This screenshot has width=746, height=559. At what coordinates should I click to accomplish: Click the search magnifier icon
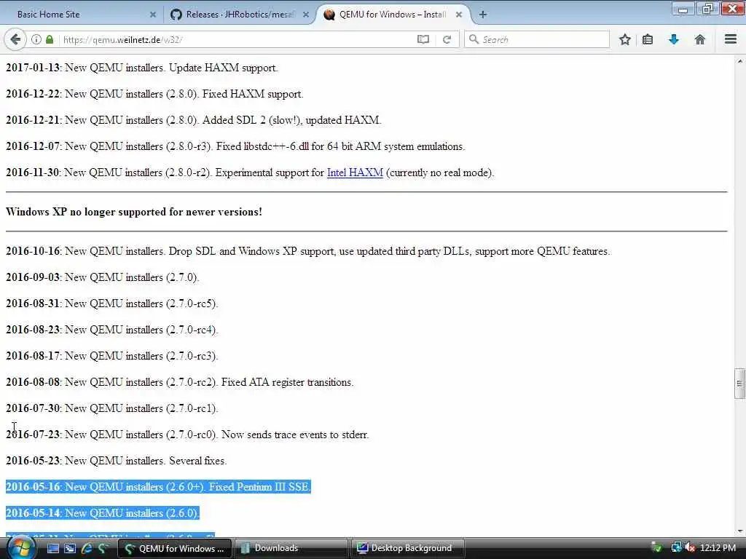tap(474, 39)
